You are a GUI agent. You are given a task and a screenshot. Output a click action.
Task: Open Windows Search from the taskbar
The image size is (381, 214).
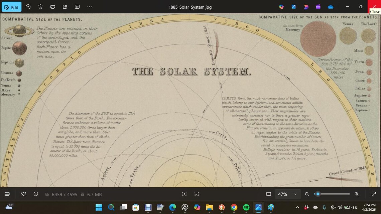tap(111, 207)
